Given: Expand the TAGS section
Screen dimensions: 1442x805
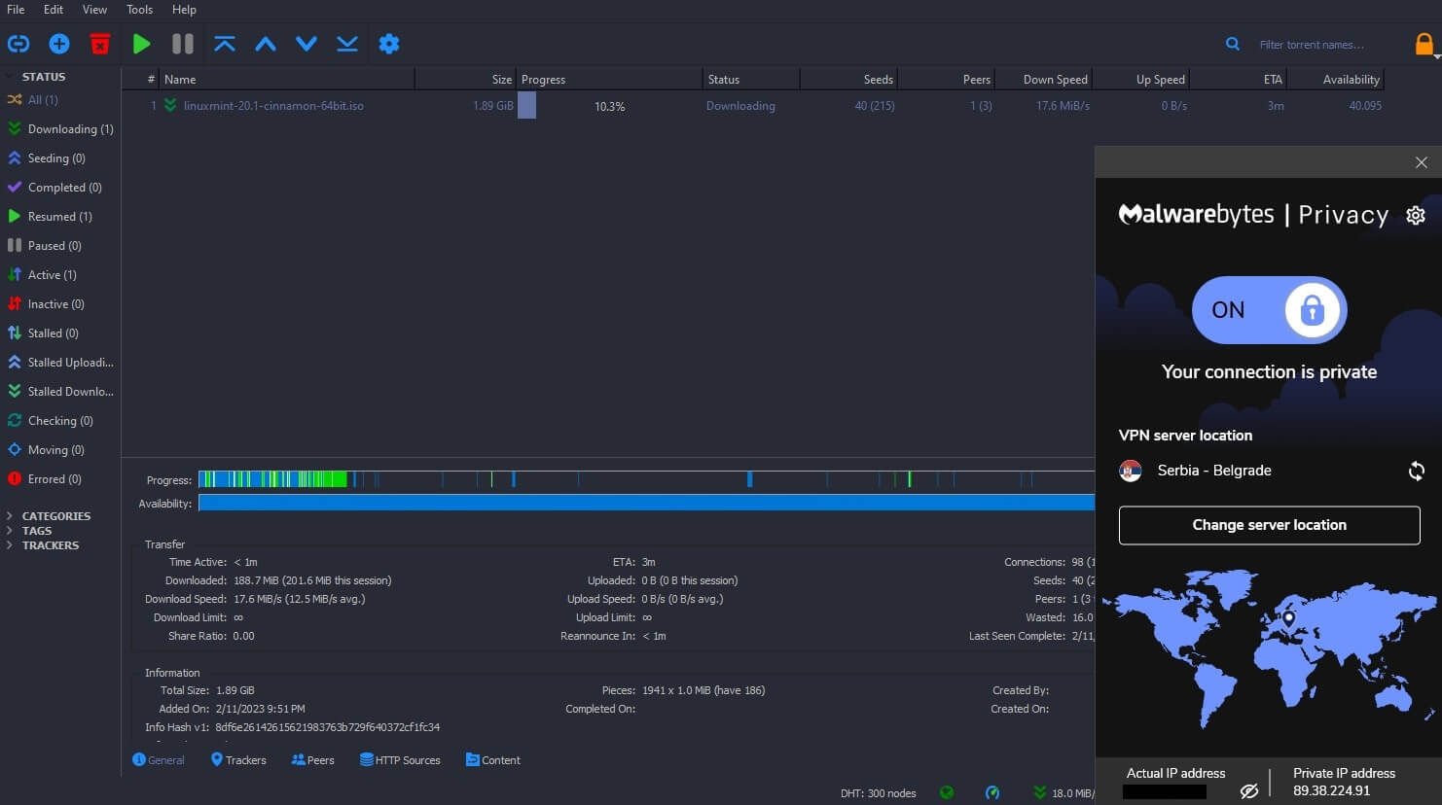Looking at the screenshot, I should point(10,531).
